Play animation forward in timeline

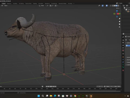[x=52, y=87]
